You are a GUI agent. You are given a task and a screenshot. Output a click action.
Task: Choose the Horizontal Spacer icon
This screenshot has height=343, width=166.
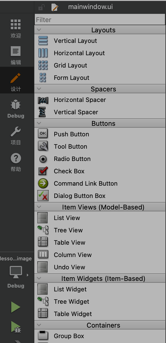pyautogui.click(x=43, y=100)
